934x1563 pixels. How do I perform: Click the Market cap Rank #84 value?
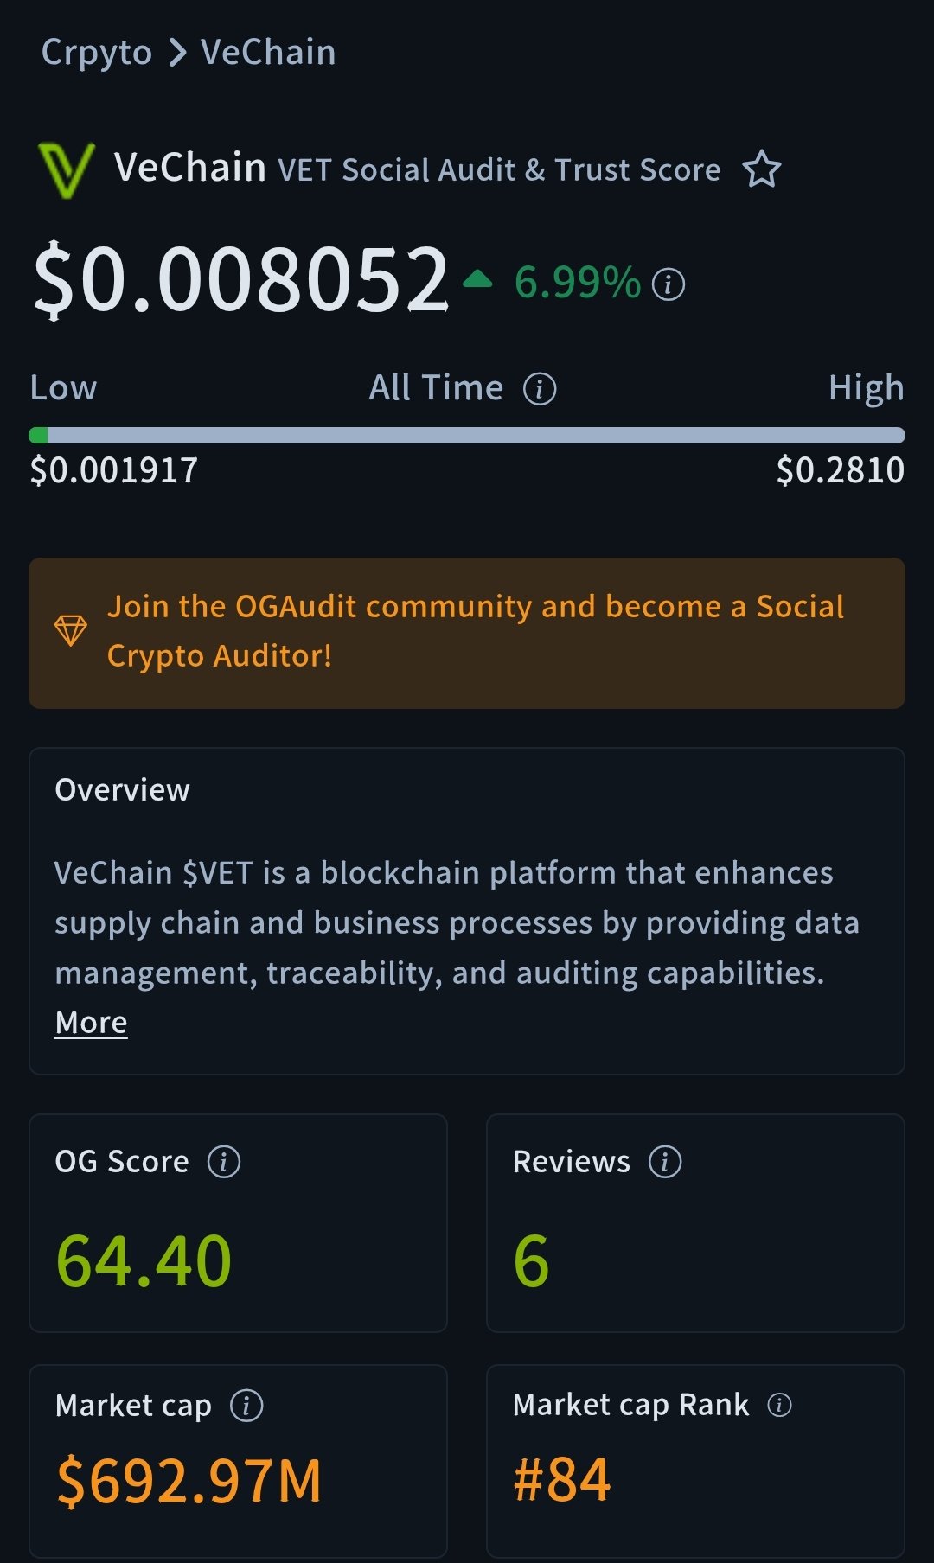562,1480
